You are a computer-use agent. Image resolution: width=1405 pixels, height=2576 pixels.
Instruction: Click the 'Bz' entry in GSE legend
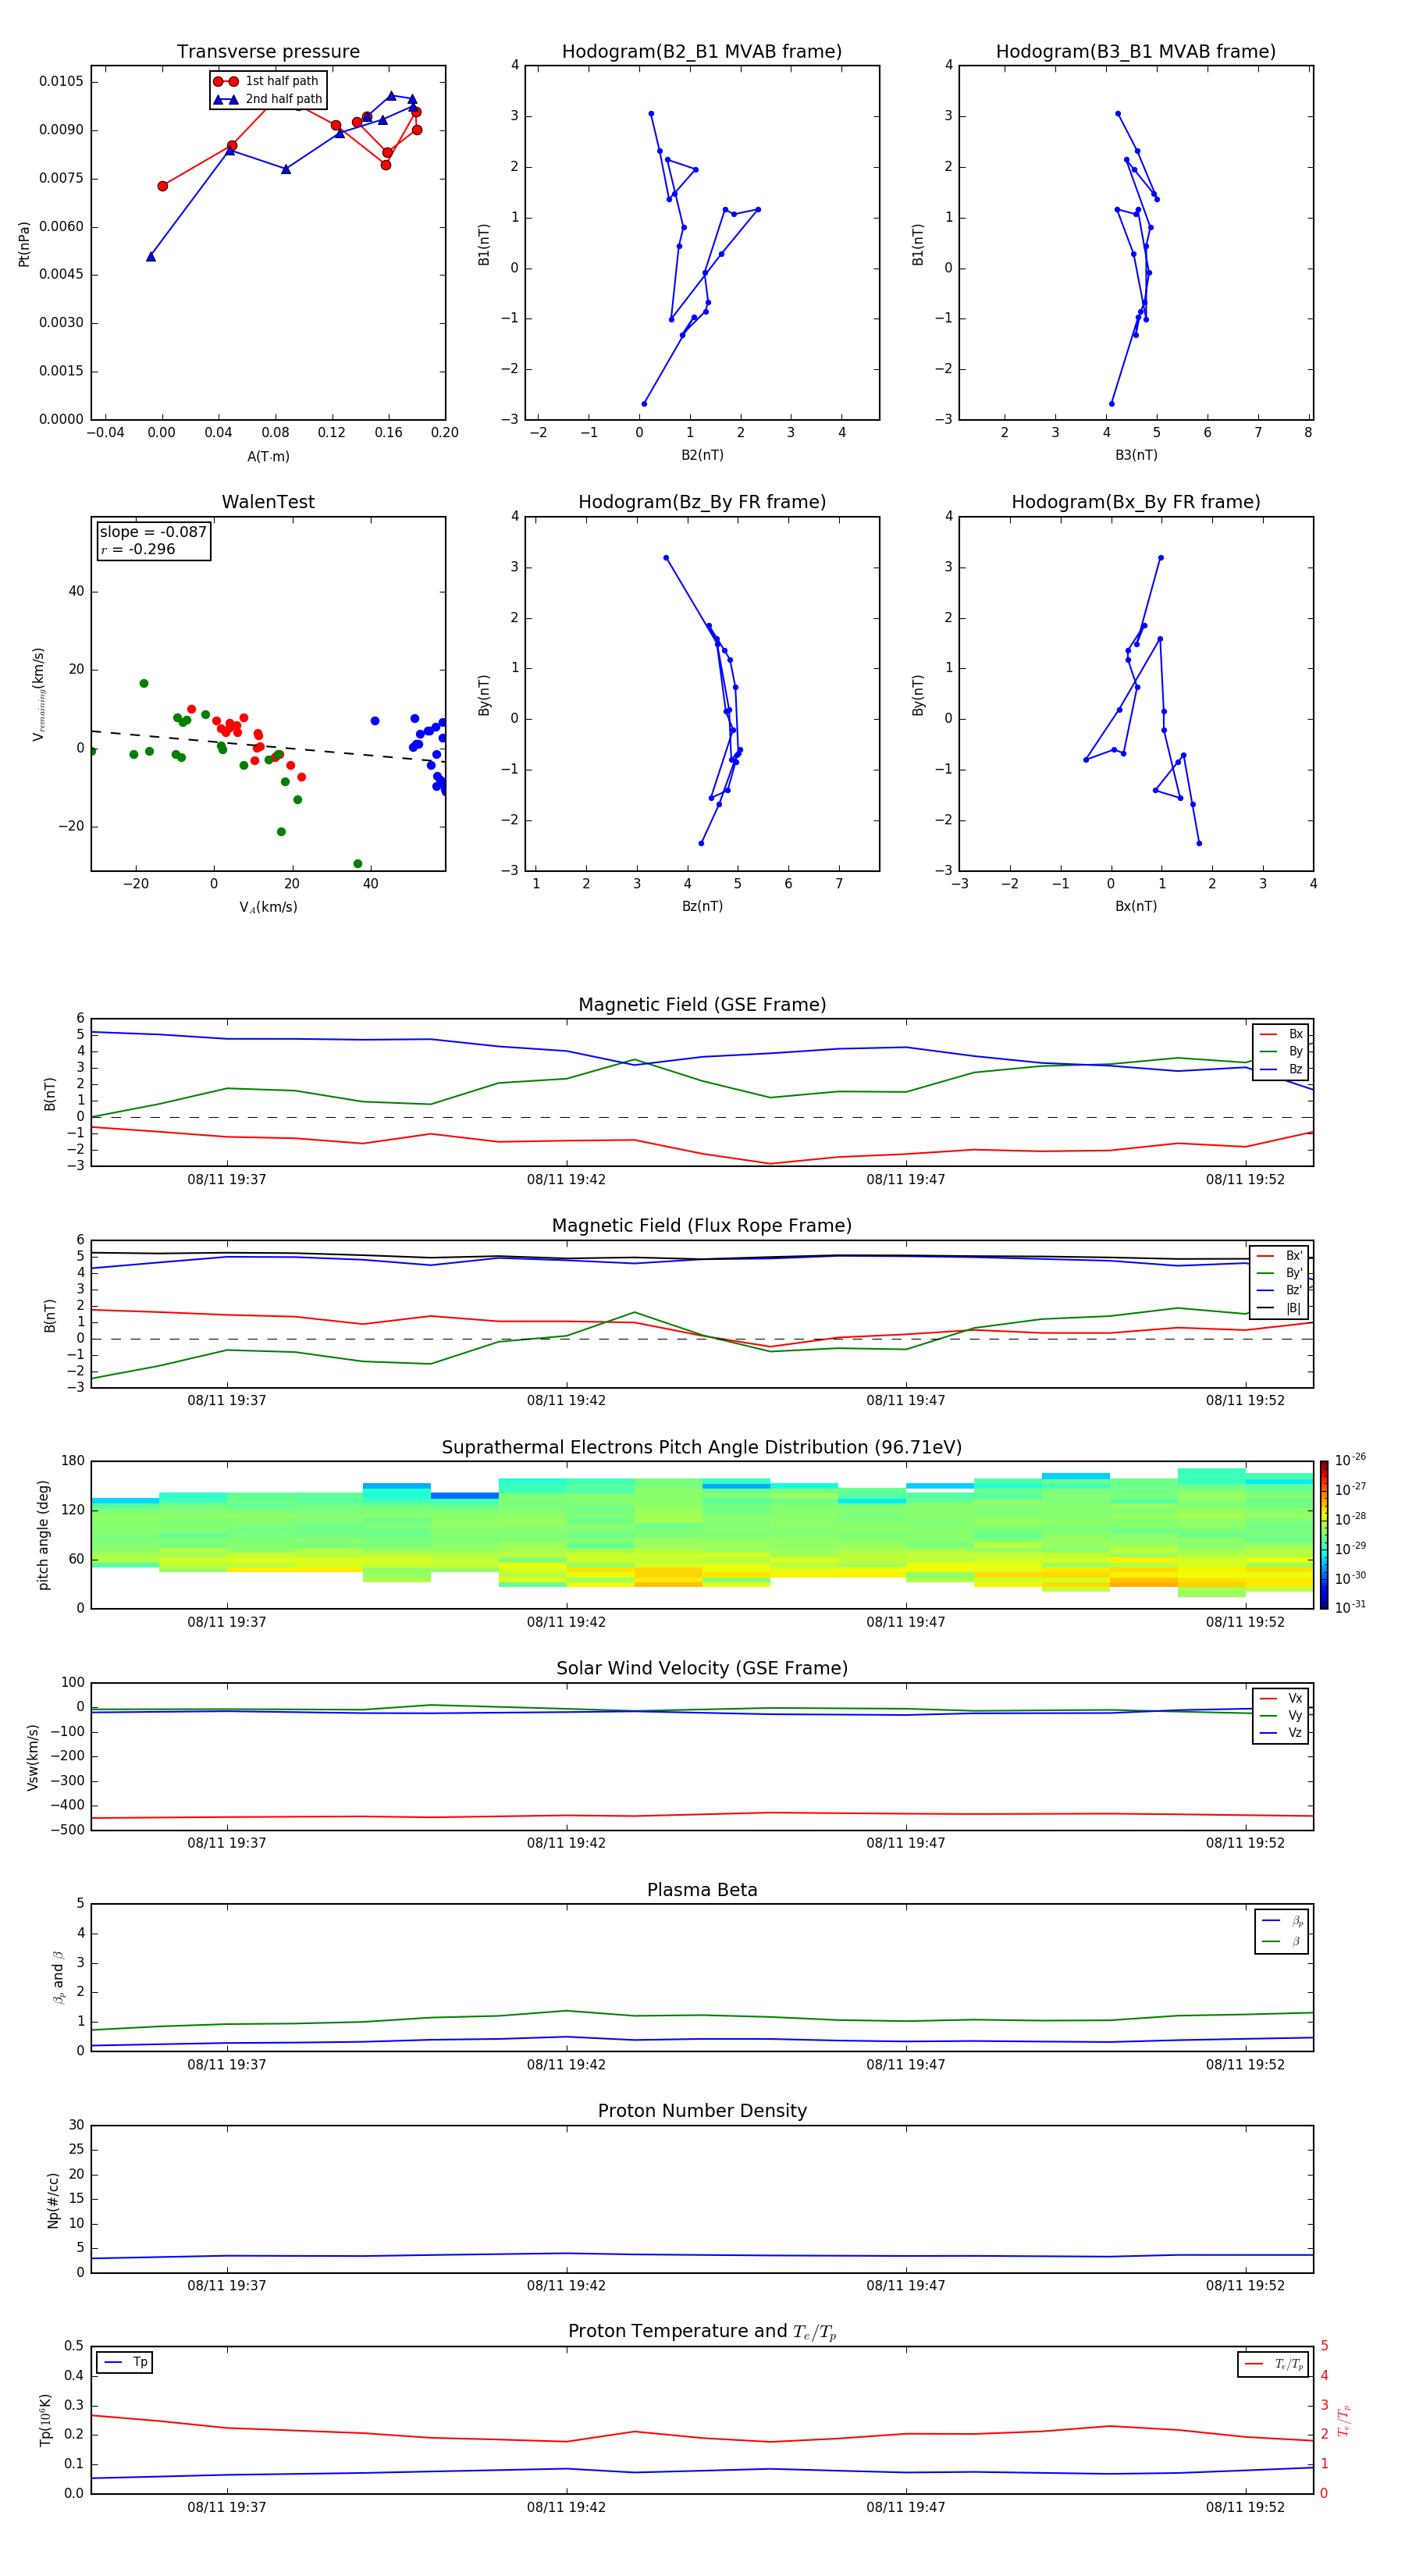[1282, 1069]
